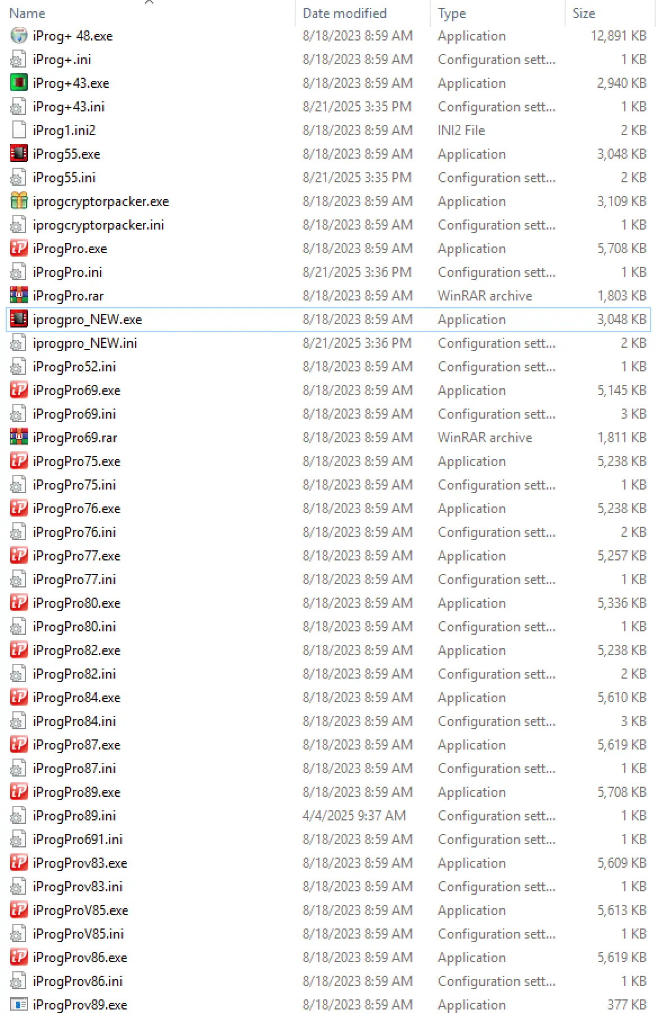The width and height of the screenshot is (667, 1023).
Task: Click the file name iprogcryptorpacker.ini
Action: click(98, 225)
